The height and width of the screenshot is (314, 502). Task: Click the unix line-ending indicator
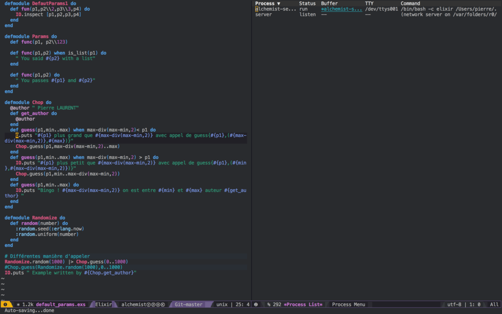pos(222,304)
